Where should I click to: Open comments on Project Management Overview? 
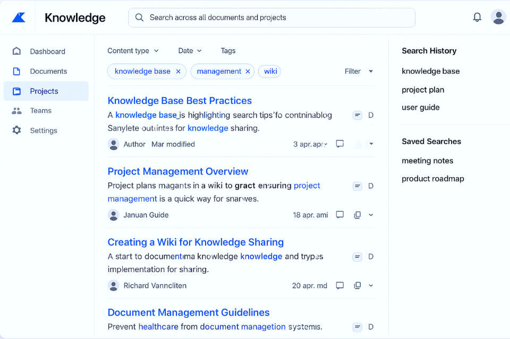[x=339, y=215]
